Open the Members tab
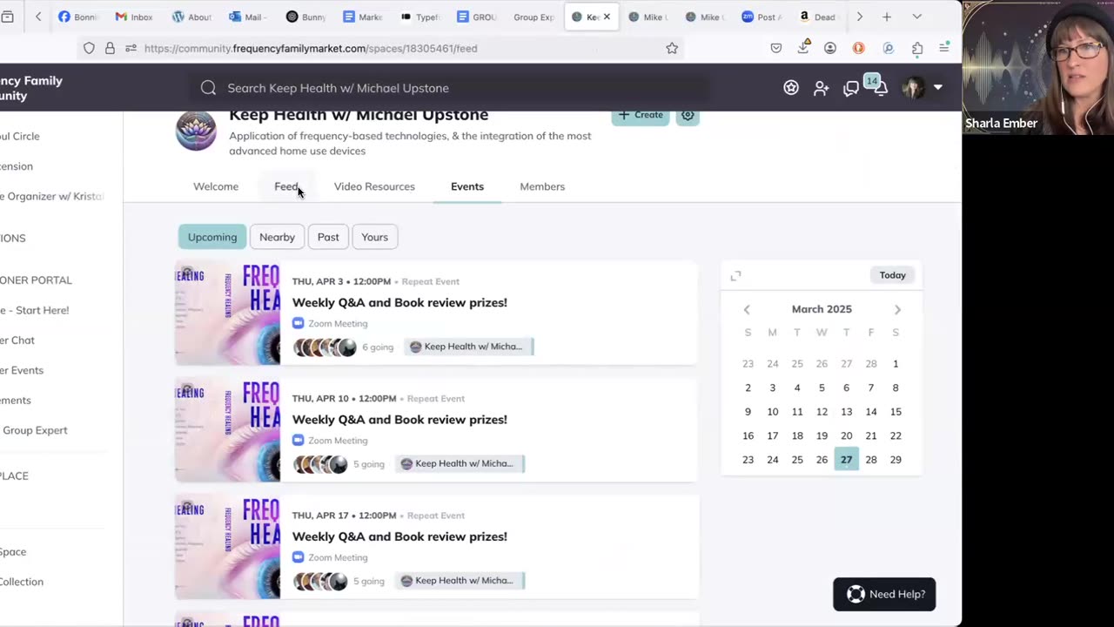Viewport: 1114px width, 627px height. coord(542,186)
